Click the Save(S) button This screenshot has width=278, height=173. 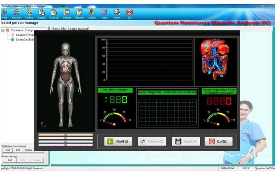point(186,141)
